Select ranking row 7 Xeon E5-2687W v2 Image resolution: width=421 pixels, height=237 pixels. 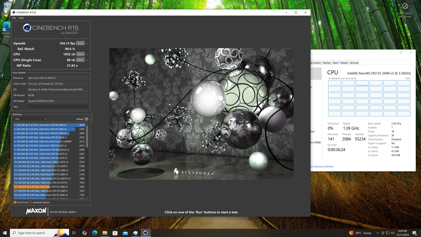click(x=49, y=150)
